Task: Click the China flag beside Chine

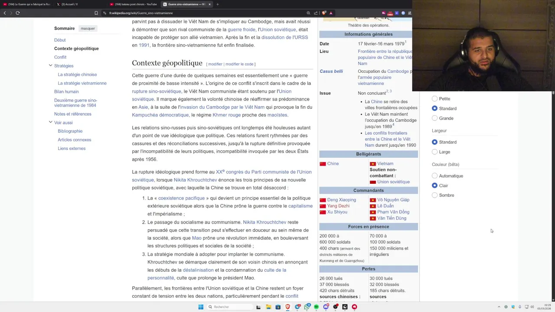Action: [323, 164]
